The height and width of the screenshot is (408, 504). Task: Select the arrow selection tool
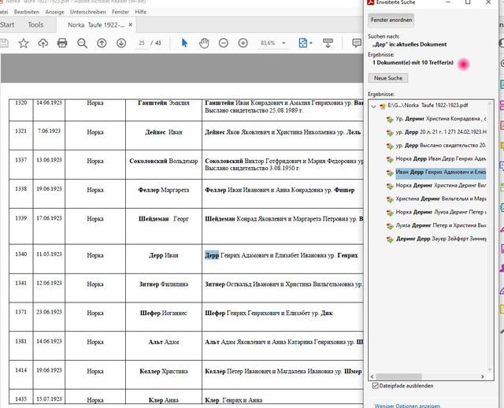point(184,43)
